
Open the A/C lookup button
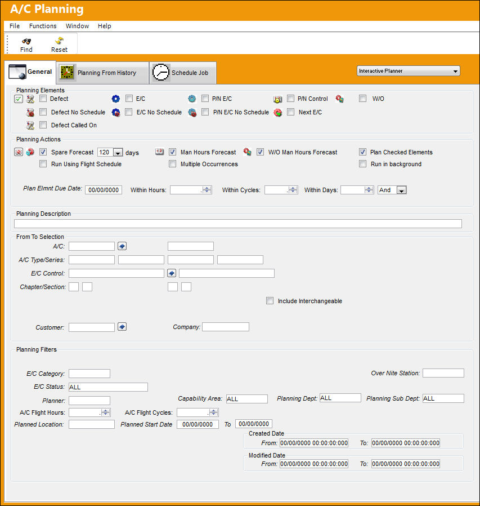click(x=122, y=246)
